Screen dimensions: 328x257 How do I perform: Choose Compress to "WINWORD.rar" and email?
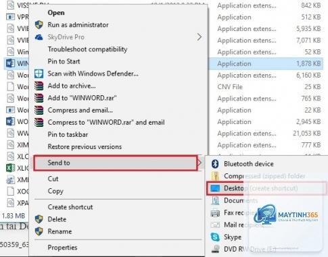coord(106,122)
